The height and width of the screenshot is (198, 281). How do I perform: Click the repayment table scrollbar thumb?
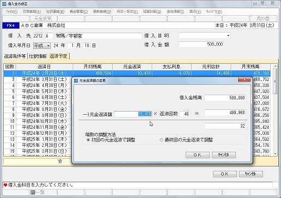click(275, 81)
